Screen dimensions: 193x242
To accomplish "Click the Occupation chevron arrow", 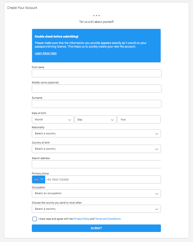I will pos(157,193).
